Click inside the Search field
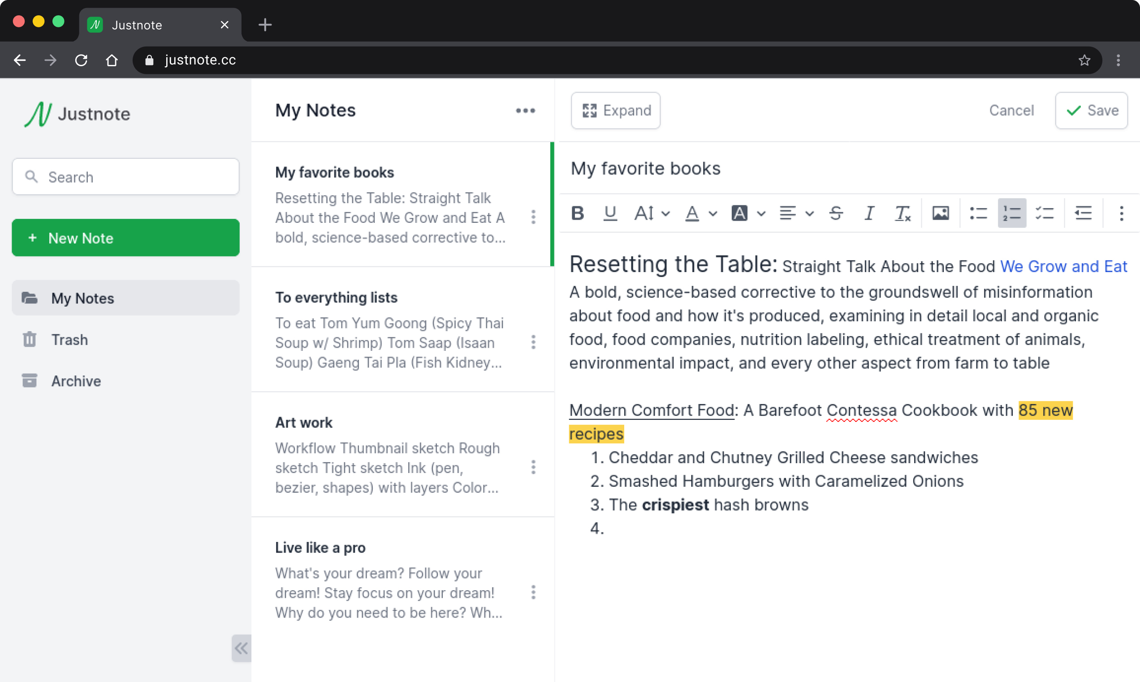1140x682 pixels. click(x=125, y=177)
